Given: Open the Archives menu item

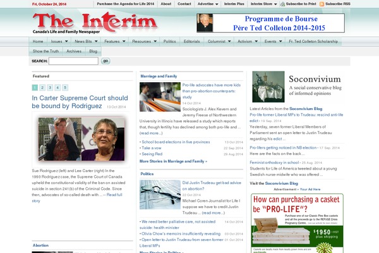Looking at the screenshot, I should 74,51.
